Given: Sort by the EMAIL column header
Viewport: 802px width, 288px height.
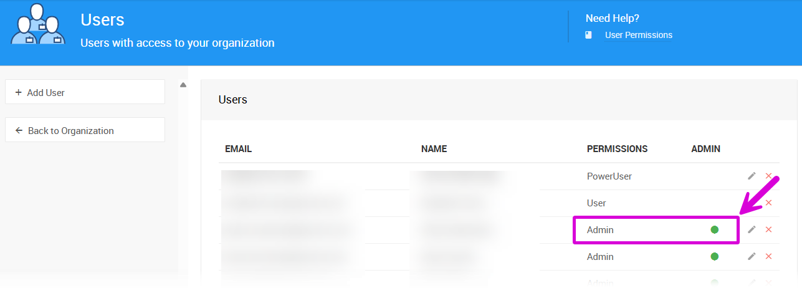Looking at the screenshot, I should click(x=238, y=149).
